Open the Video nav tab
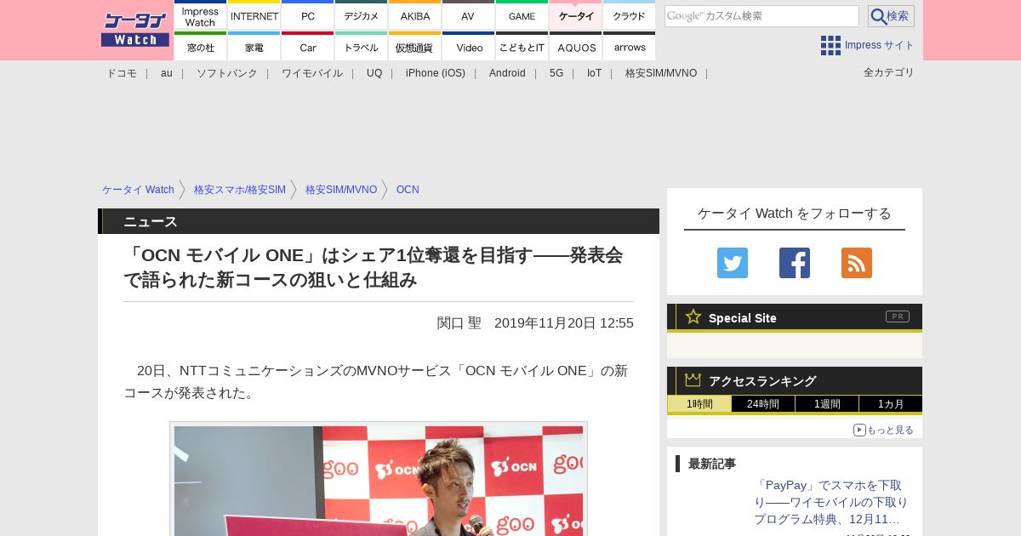This screenshot has width=1021, height=536. point(469,46)
